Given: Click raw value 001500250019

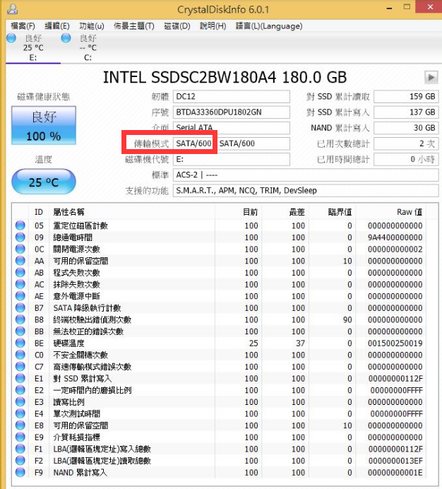Looking at the screenshot, I should [395, 343].
